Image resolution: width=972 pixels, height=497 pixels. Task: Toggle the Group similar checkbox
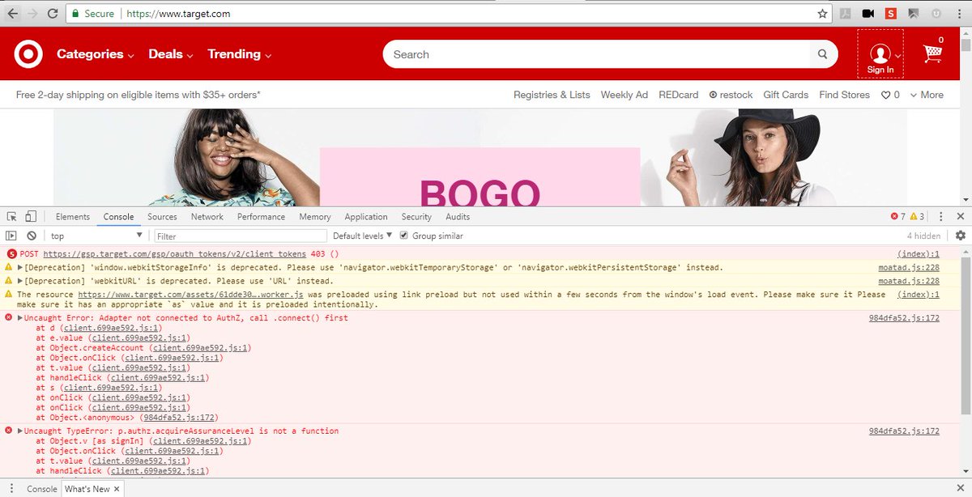tap(403, 236)
